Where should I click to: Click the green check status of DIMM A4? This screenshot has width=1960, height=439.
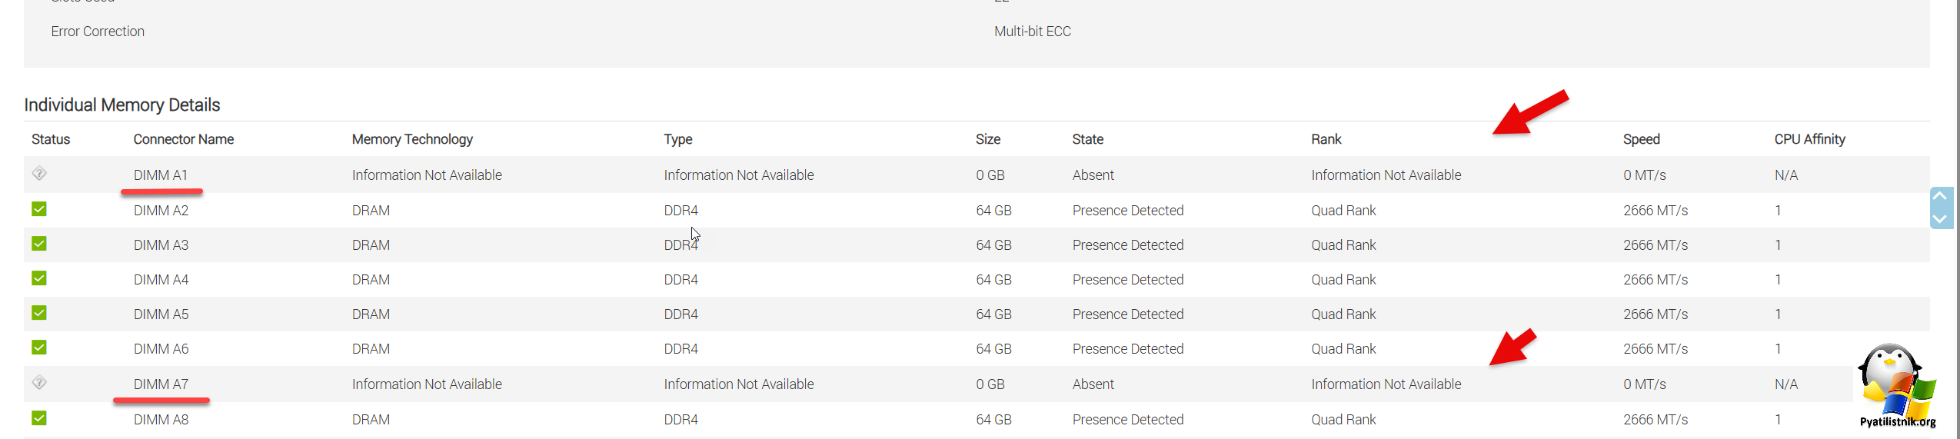(x=39, y=278)
